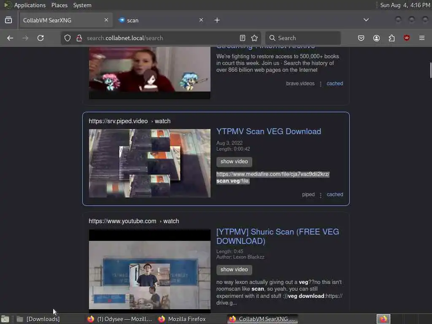Click the address bar URL field
Viewport: 432px width, 324px height.
tap(160, 38)
